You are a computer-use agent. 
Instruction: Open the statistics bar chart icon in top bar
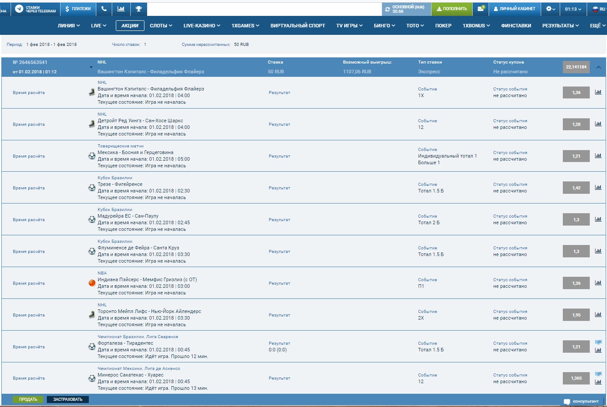click(x=121, y=9)
